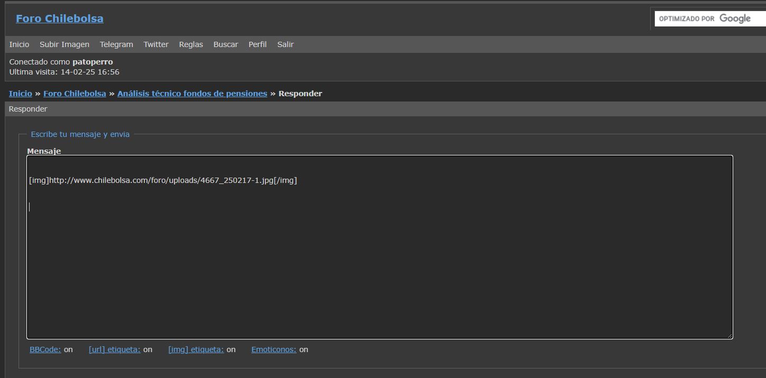
Task: Open the Emoticonos help link
Action: click(x=274, y=349)
